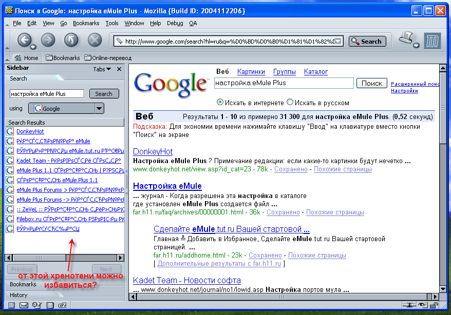Open the QA menu
Screen dimensions: 451x315
[x=193, y=23]
